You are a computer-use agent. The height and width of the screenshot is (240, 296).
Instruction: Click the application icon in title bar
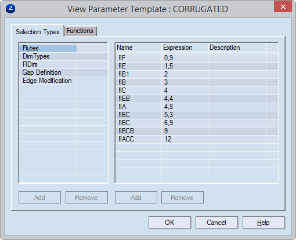pyautogui.click(x=10, y=9)
